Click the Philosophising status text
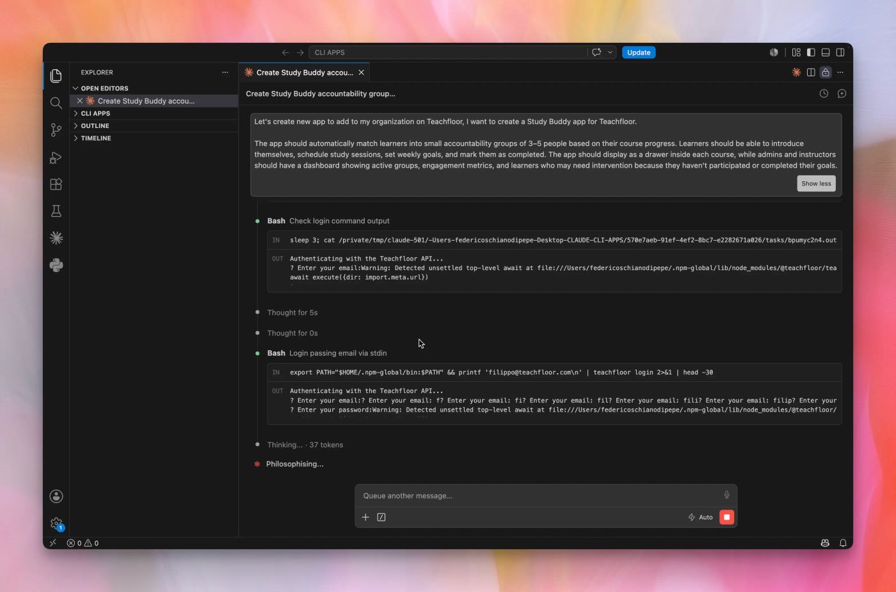896x592 pixels. coord(294,464)
